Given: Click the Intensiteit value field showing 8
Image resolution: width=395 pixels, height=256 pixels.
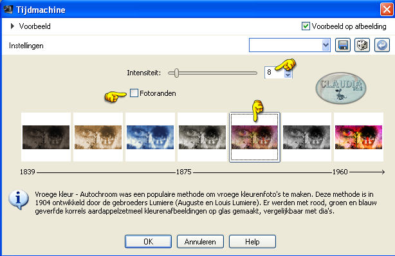Looking at the screenshot, I should click(x=274, y=73).
